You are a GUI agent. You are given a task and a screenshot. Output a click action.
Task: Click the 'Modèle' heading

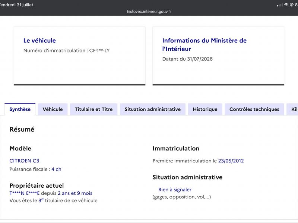pyautogui.click(x=20, y=148)
